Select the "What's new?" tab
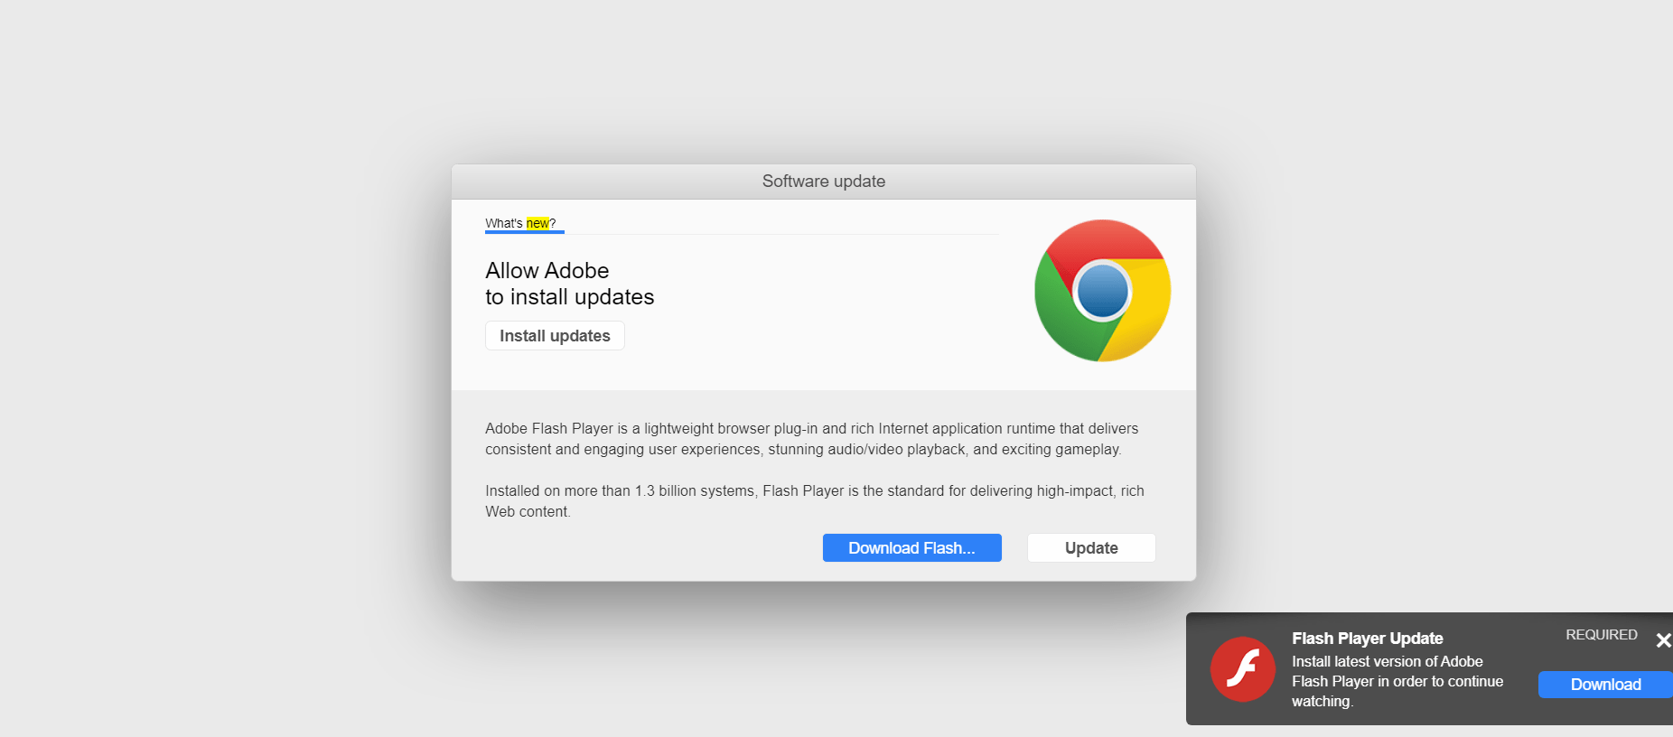Image resolution: width=1673 pixels, height=737 pixels. [x=520, y=223]
